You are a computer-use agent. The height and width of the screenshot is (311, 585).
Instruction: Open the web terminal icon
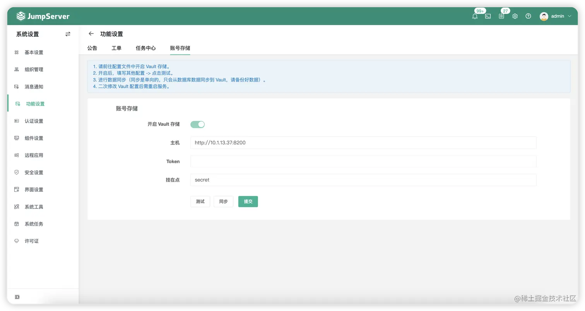(x=488, y=16)
